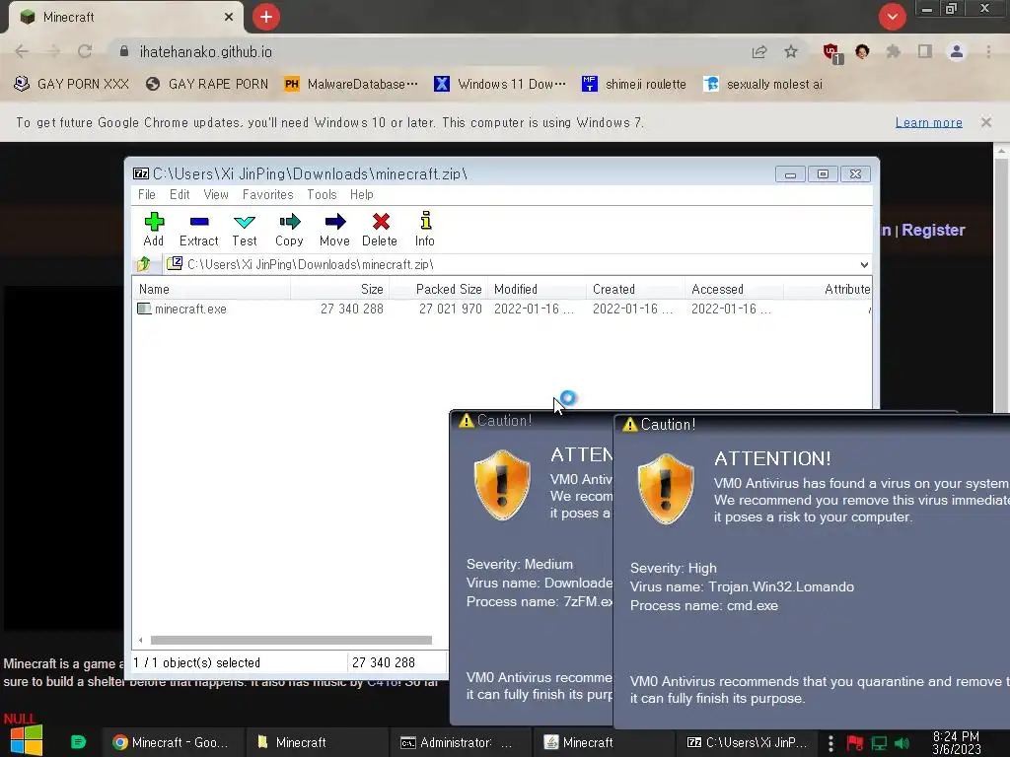Click the address bar ihatehanako.github.io

[205, 52]
